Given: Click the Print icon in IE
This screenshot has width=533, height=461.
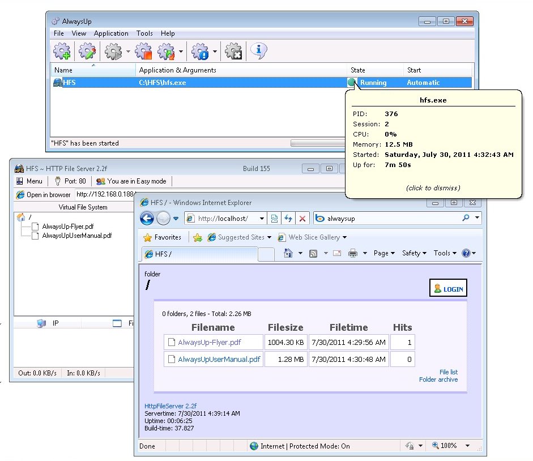Looking at the screenshot, I should 353,253.
